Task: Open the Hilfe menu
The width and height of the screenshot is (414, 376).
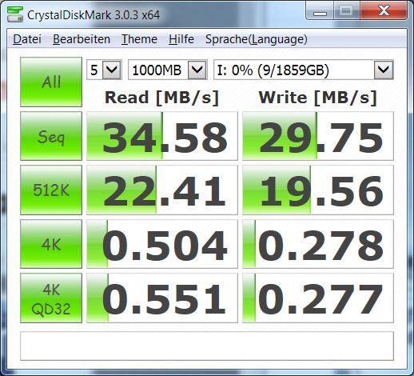Action: (181, 39)
